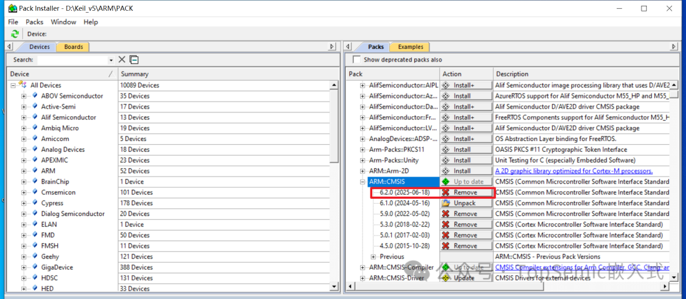Click the collapse all tree icon
The height and width of the screenshot is (299, 686).
[134, 60]
